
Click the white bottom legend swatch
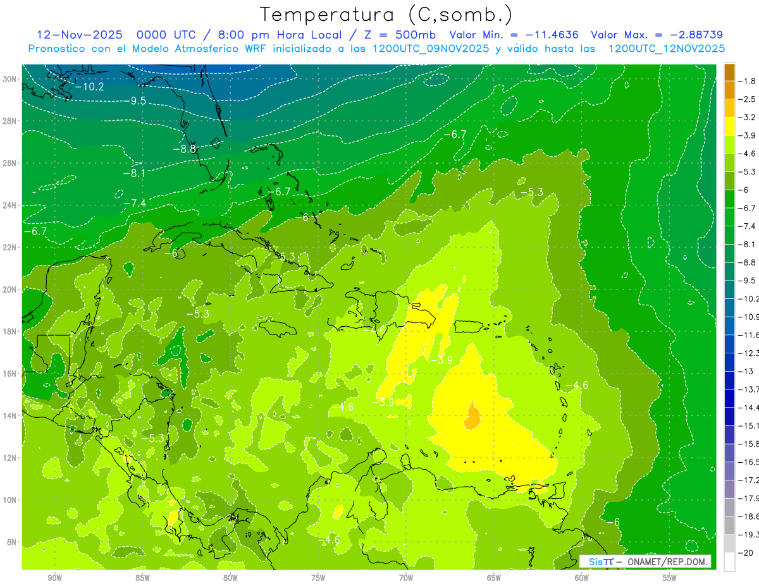point(730,562)
